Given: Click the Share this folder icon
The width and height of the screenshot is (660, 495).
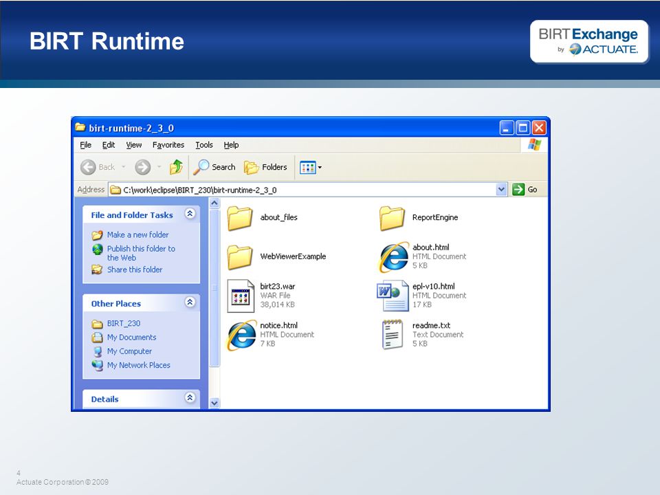Looking at the screenshot, I should pos(97,269).
